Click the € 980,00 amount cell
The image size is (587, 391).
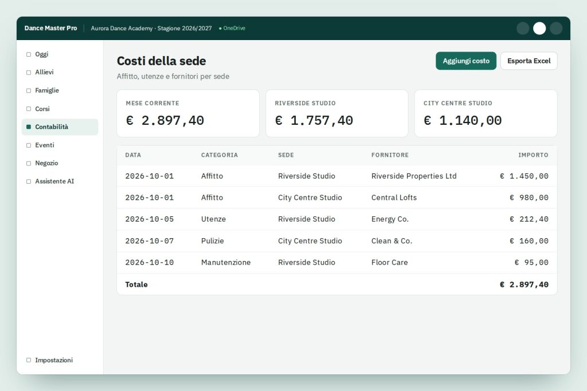coord(529,198)
